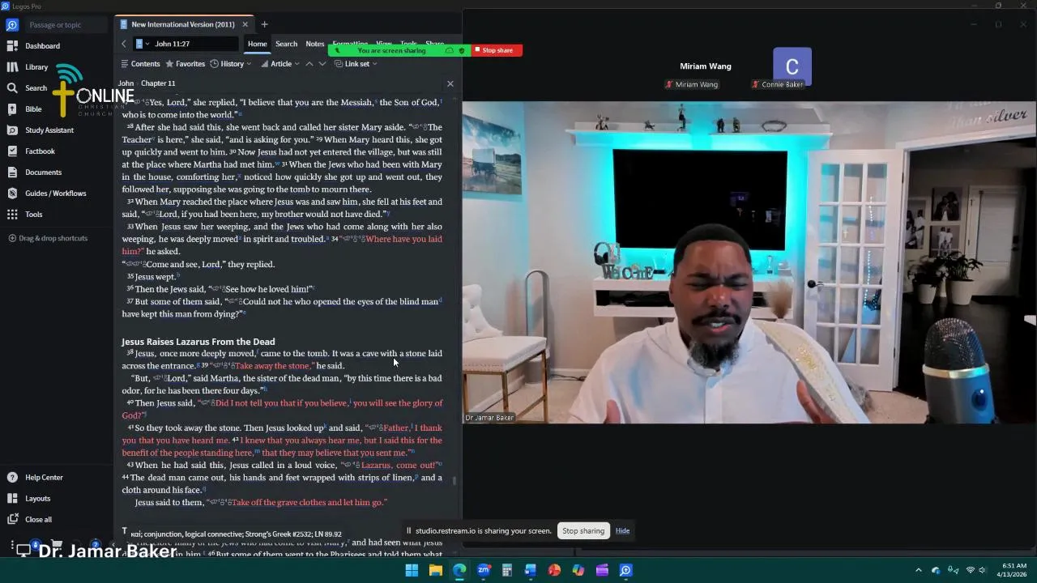This screenshot has height=583, width=1037.
Task: Click the shield icon on the sharing bar
Action: tap(462, 50)
